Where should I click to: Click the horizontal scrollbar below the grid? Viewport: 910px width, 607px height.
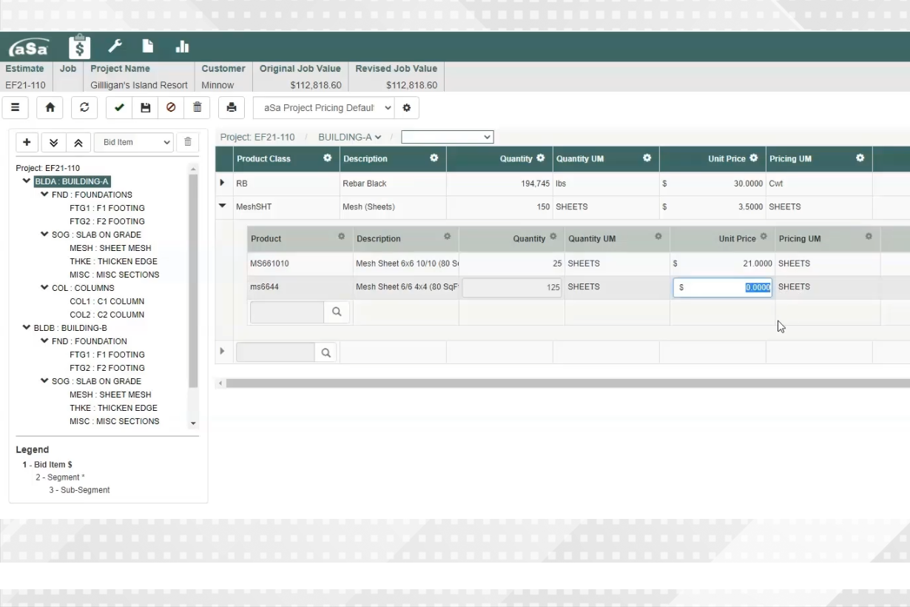[x=562, y=383]
